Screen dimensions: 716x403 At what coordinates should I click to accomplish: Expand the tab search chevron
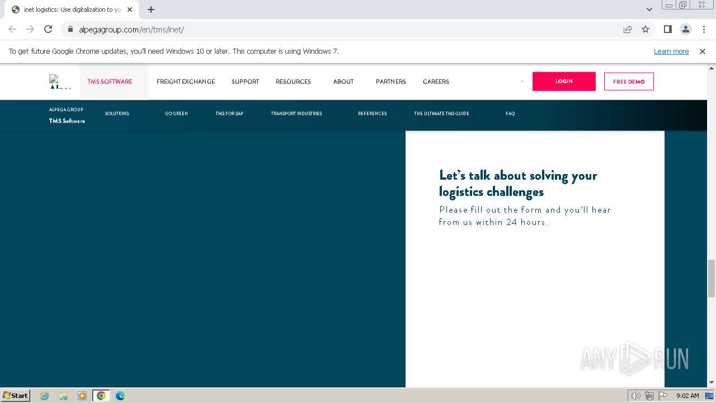pyautogui.click(x=649, y=10)
